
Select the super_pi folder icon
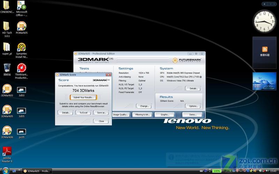[x=7, y=49]
